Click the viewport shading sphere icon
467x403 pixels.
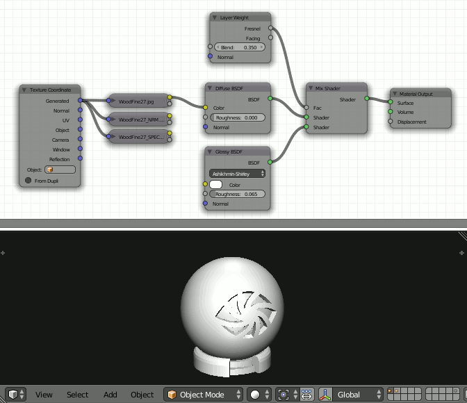[x=255, y=395]
